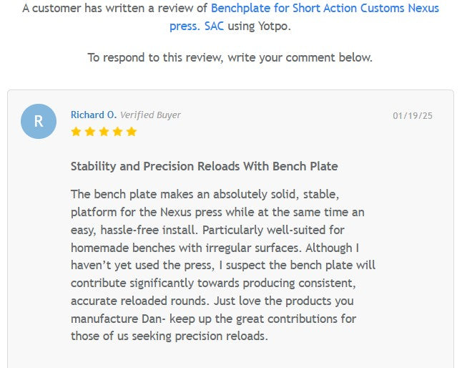Image resolution: width=462 pixels, height=368 pixels.
Task: Open the Benchplate for Short Action Customs link
Action: [325, 9]
